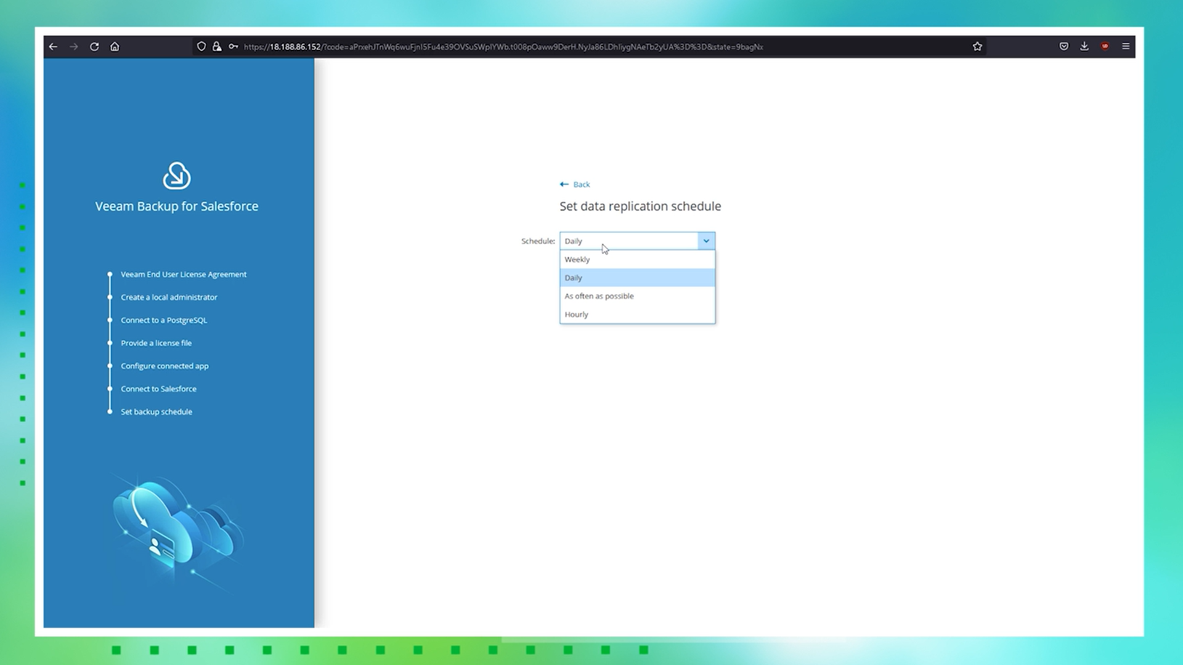Choose Hourly from schedule list
The height and width of the screenshot is (665, 1183).
pyautogui.click(x=637, y=315)
